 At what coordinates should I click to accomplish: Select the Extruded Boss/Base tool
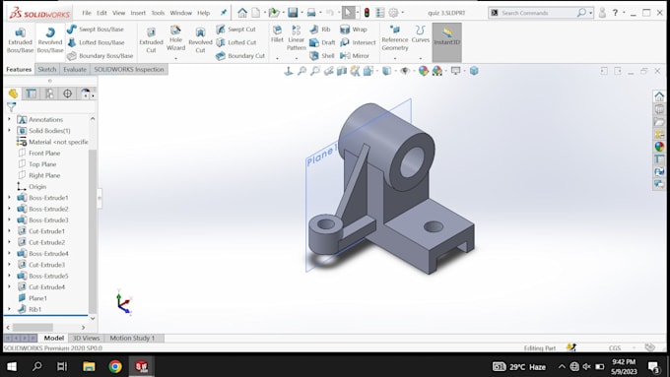[20, 40]
